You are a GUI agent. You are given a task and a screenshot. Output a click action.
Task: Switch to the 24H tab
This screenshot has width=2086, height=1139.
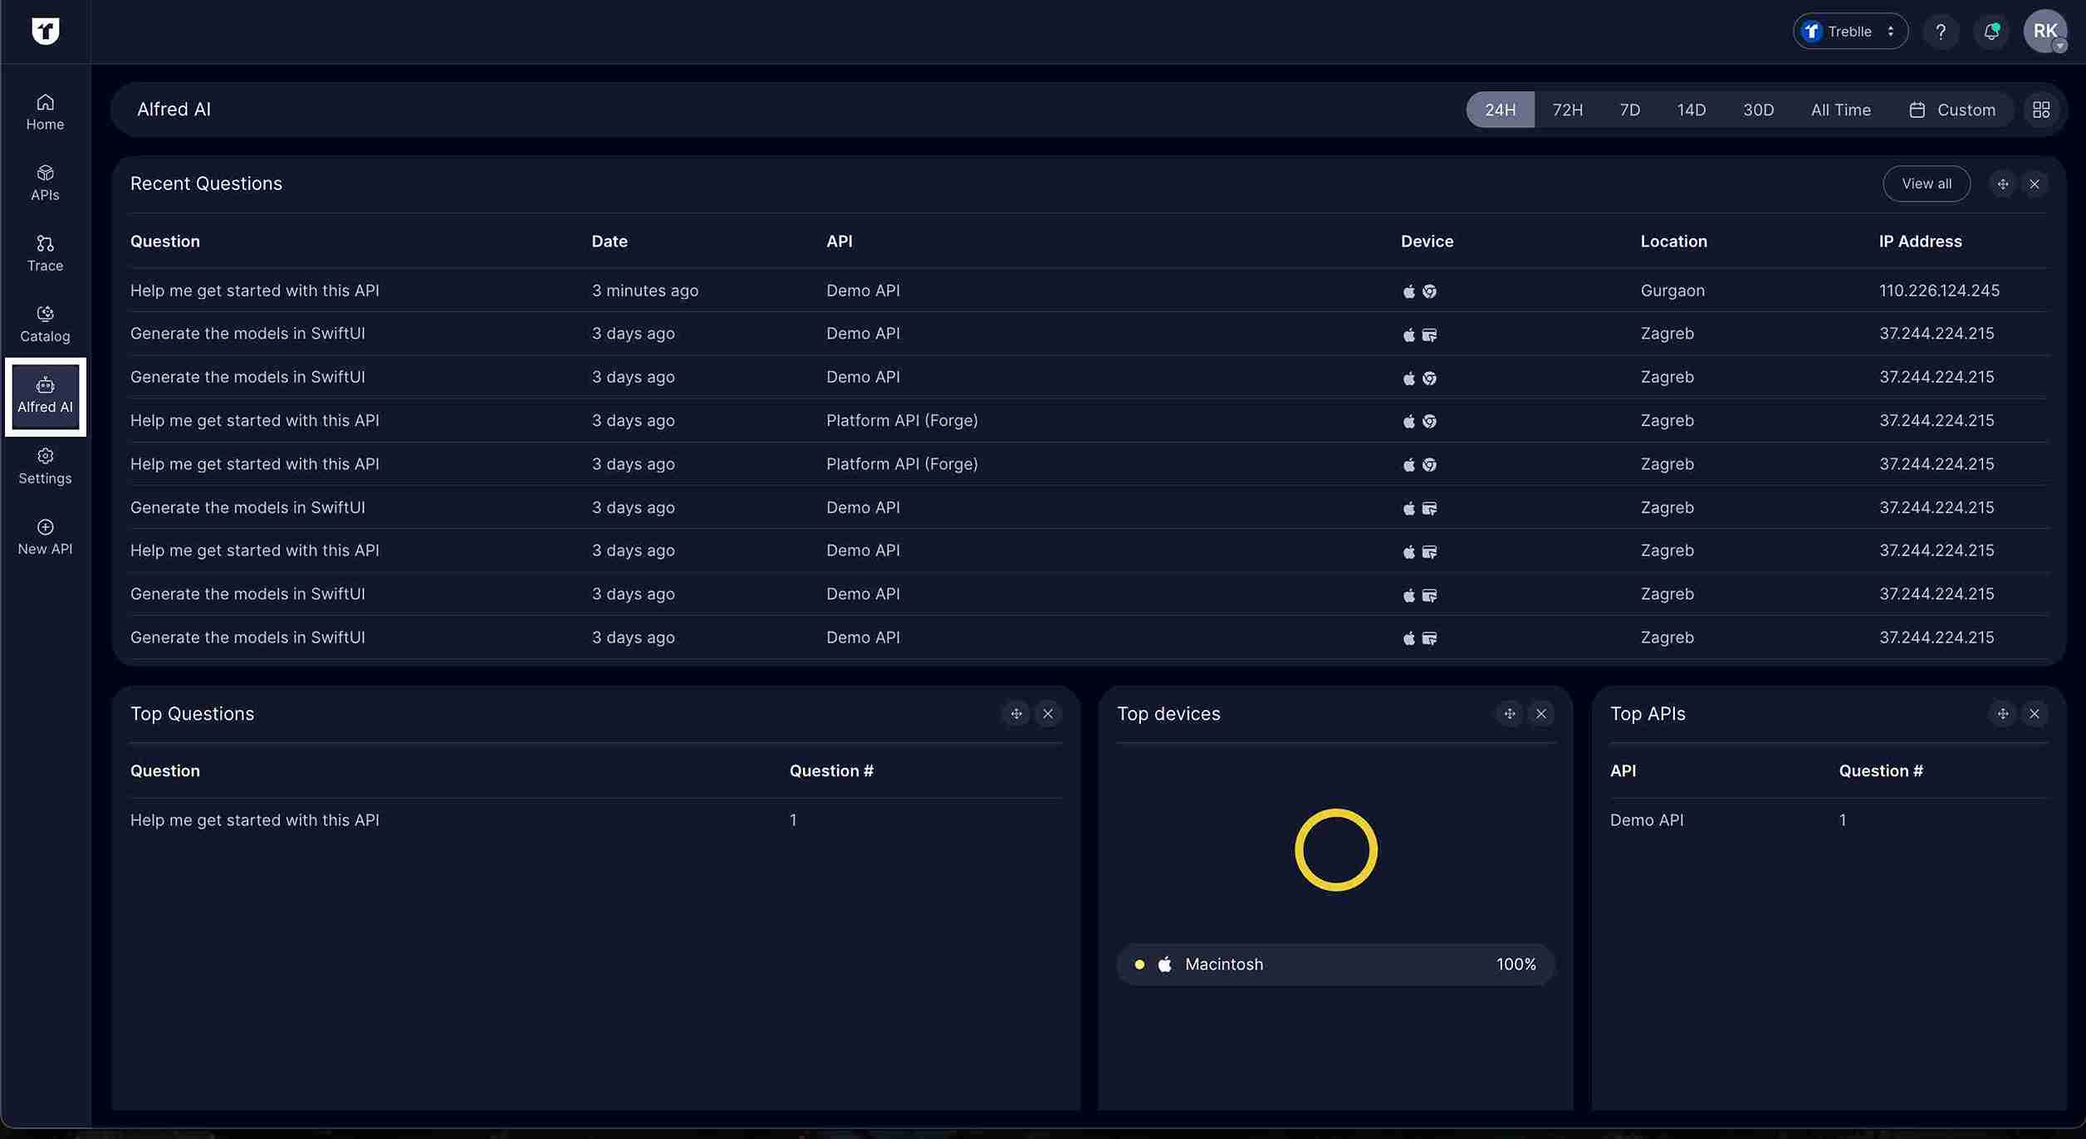(x=1500, y=109)
